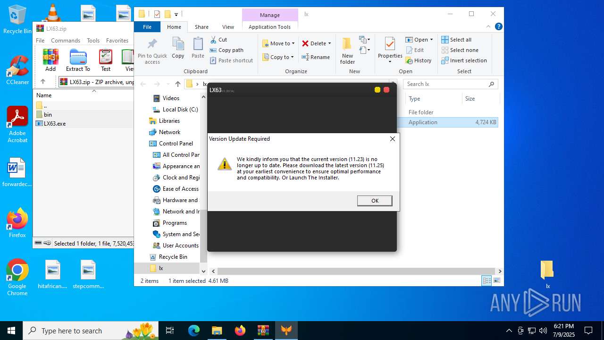
Task: Open CCleaner desktop icon
Action: 17,70
